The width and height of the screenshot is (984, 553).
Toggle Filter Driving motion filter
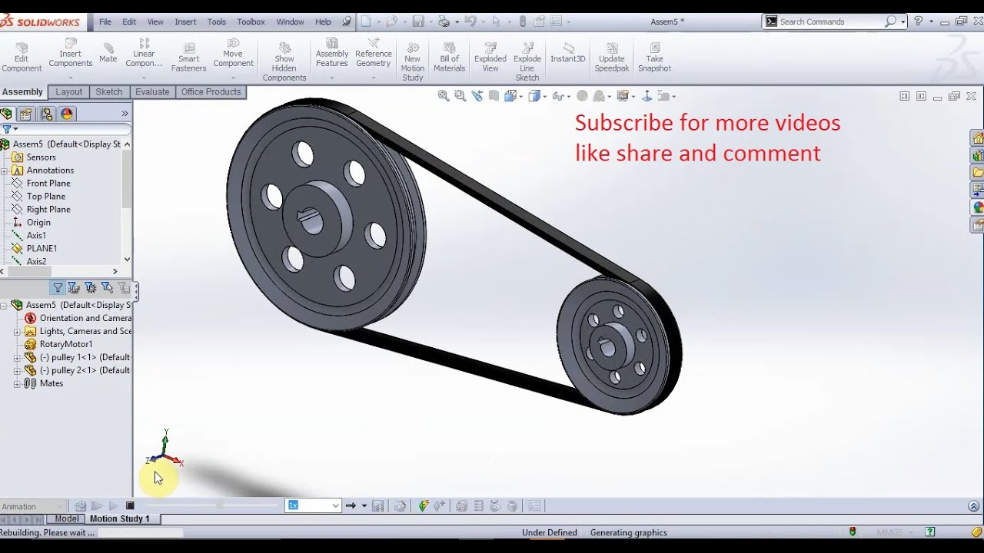pos(91,288)
